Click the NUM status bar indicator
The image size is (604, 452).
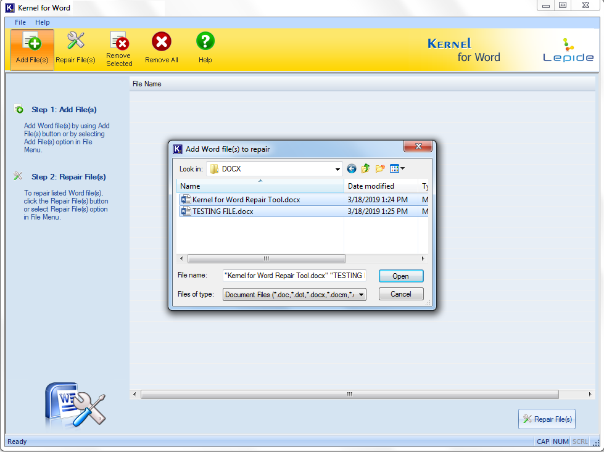[x=560, y=442]
